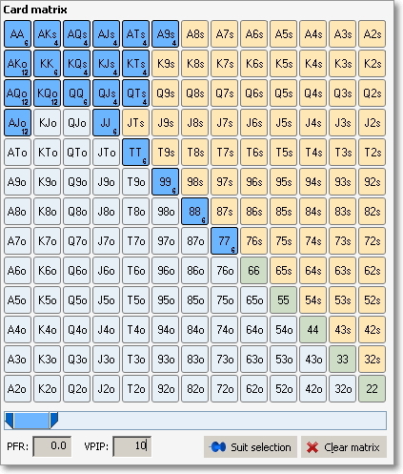Viewport: 403px width, 474px height.
Task: Select the A8s suited cell
Action: [x=194, y=34]
